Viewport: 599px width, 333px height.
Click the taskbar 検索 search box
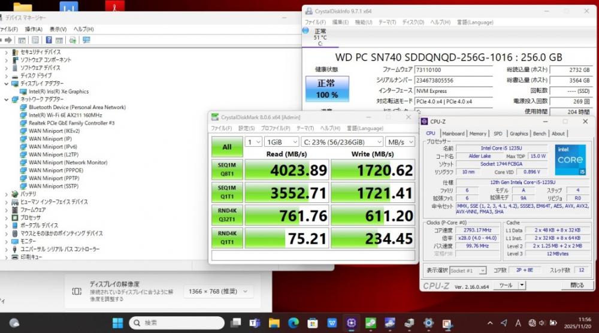tap(177, 323)
